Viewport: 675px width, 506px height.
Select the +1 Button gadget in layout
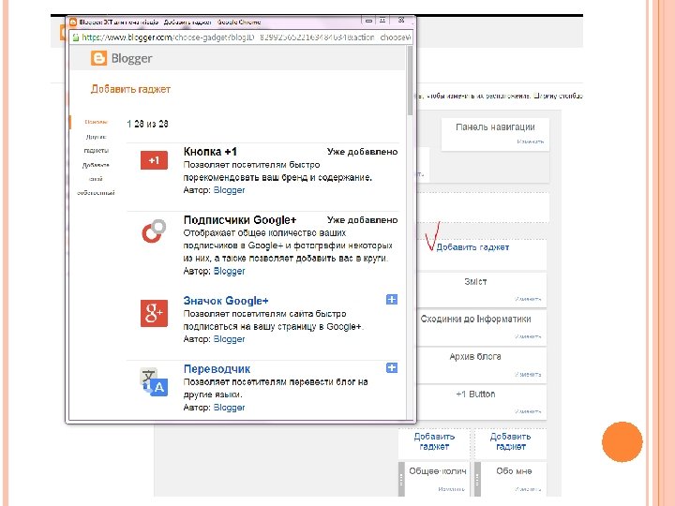[482, 402]
